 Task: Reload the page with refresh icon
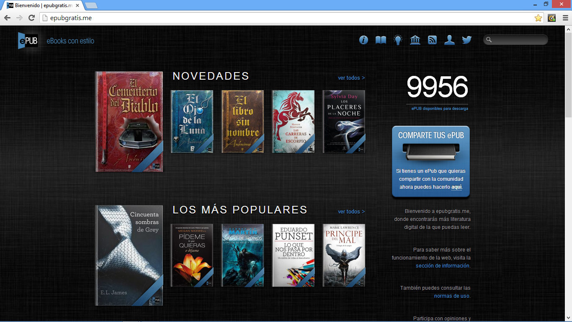[31, 18]
